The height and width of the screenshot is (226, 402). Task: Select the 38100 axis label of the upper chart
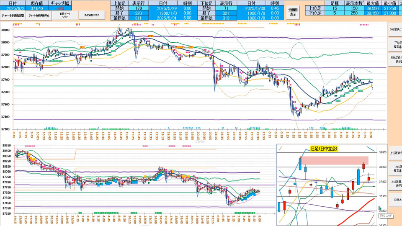coord(5,30)
